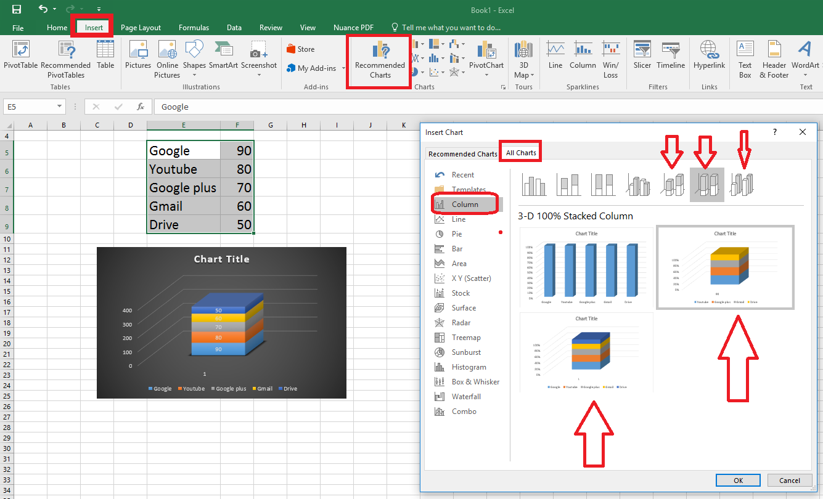Click the Save icon in the title bar
The height and width of the screenshot is (499, 823).
[x=17, y=9]
